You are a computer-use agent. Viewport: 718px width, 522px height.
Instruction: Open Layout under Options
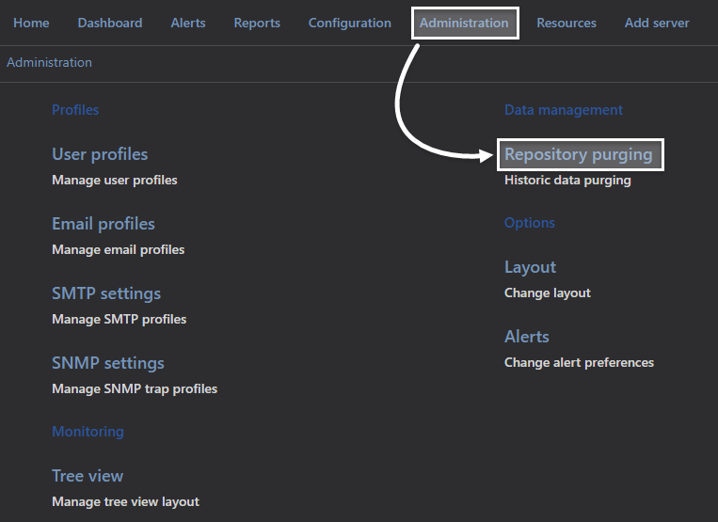tap(530, 267)
